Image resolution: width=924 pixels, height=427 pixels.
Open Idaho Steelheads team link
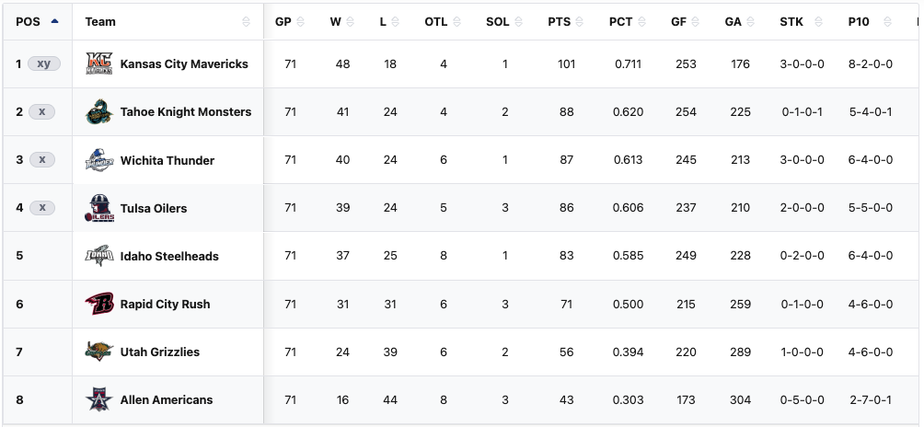169,256
